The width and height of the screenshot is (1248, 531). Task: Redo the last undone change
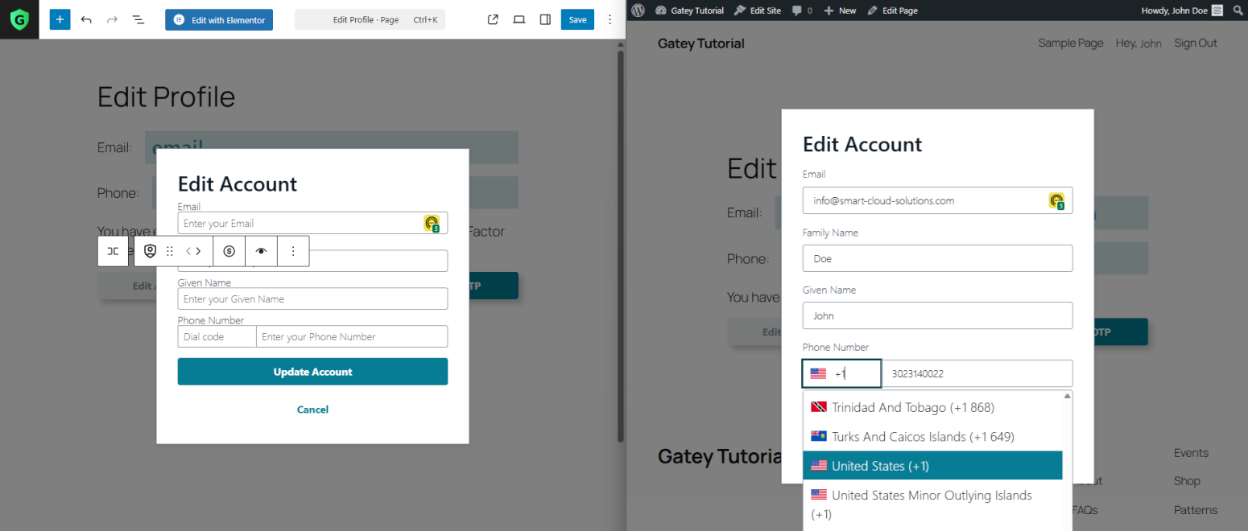[x=112, y=19]
